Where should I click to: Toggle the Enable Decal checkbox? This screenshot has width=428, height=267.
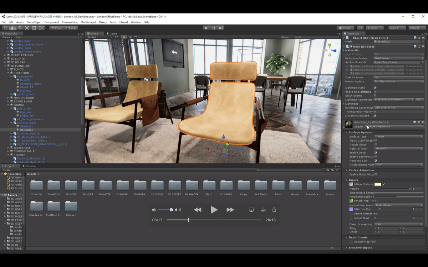(376, 153)
